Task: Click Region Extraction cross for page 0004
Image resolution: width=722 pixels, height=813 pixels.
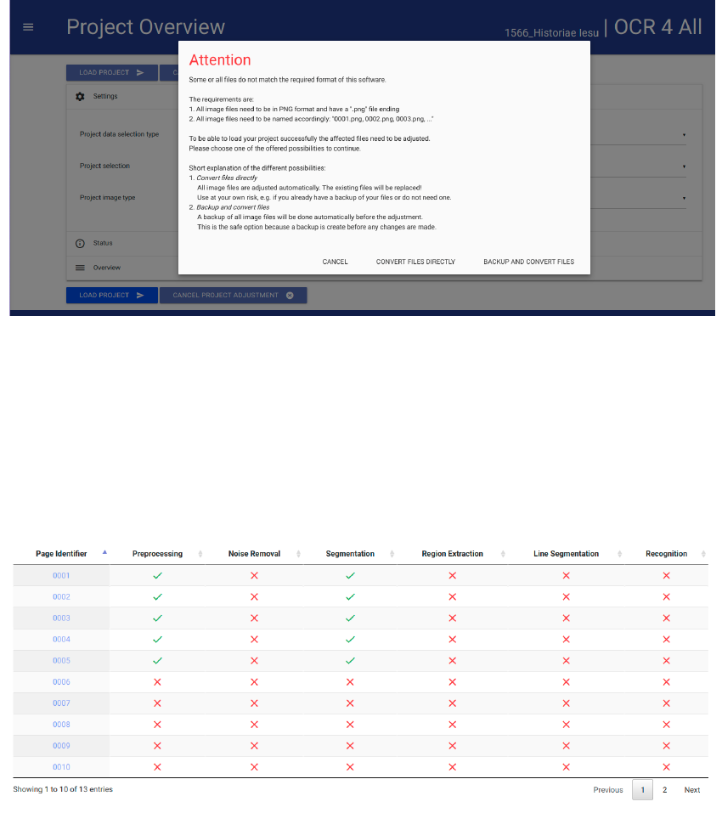Action: (453, 640)
